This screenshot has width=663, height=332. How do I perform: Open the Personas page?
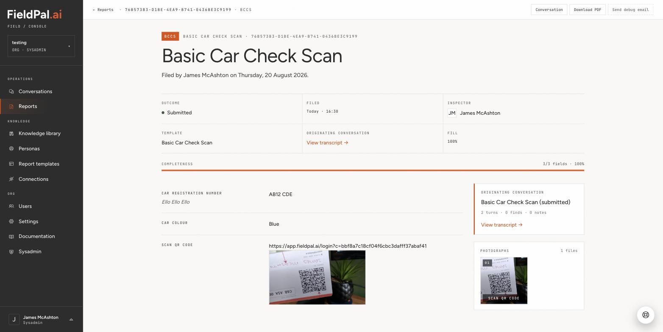tap(42, 149)
